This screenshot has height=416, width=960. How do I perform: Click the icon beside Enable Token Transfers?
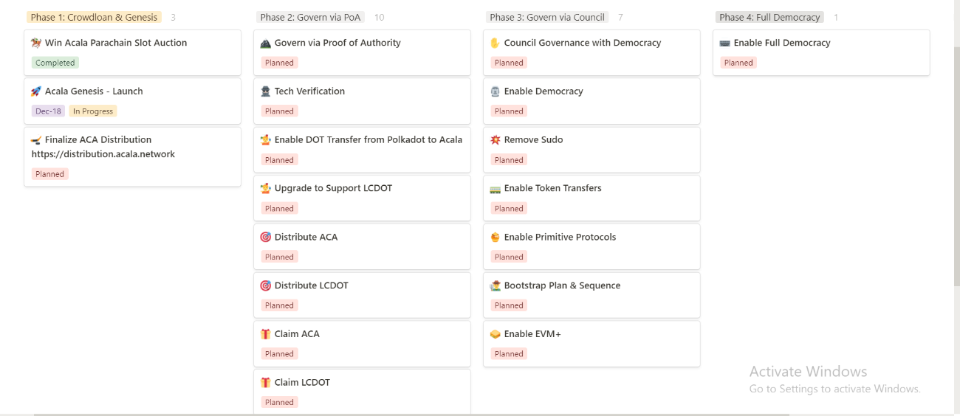click(x=496, y=189)
